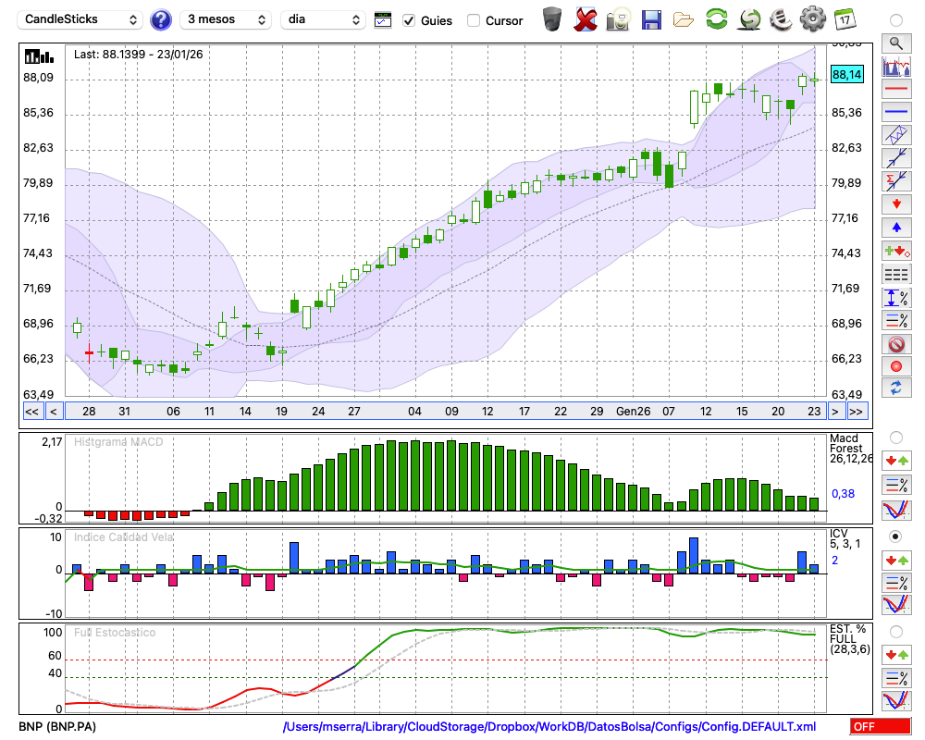The width and height of the screenshot is (925, 740).
Task: Select the radio button beside Macd Forest panel
Action: point(895,437)
